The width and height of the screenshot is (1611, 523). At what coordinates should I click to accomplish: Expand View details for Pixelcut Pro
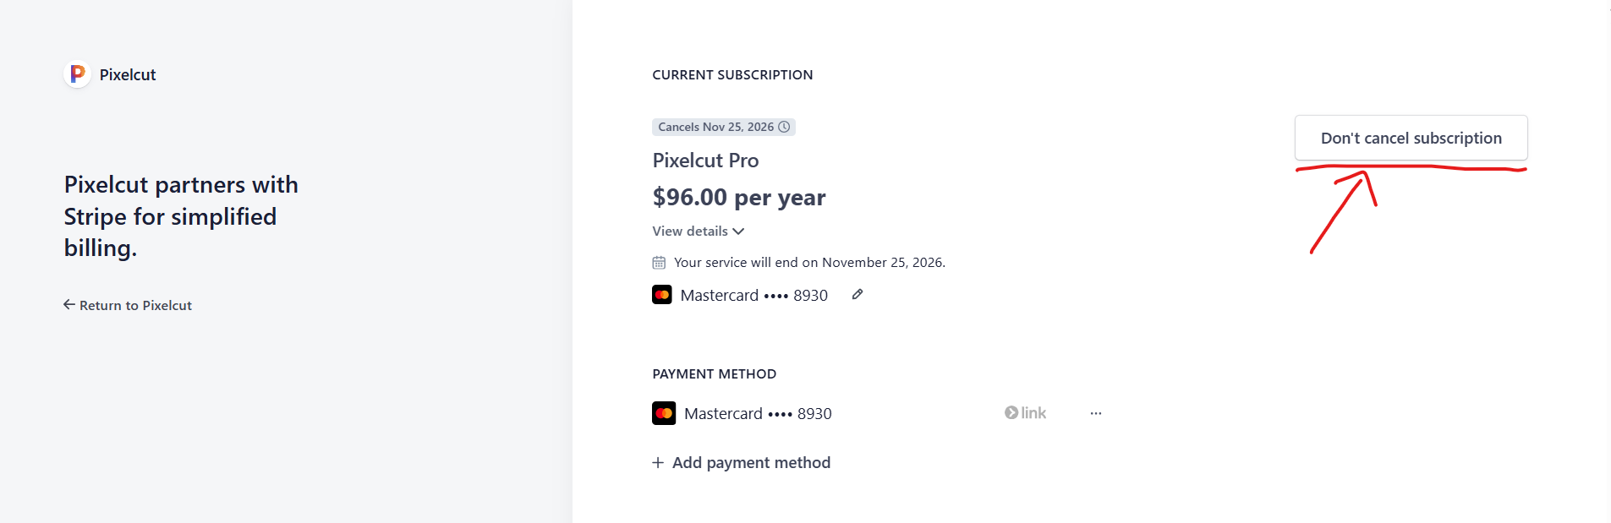coord(698,232)
